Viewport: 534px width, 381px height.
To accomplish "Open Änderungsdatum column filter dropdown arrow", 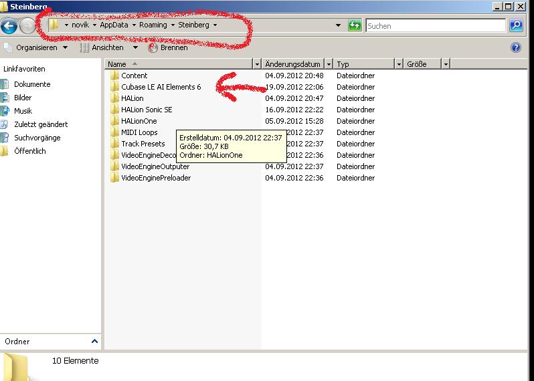I will click(329, 64).
